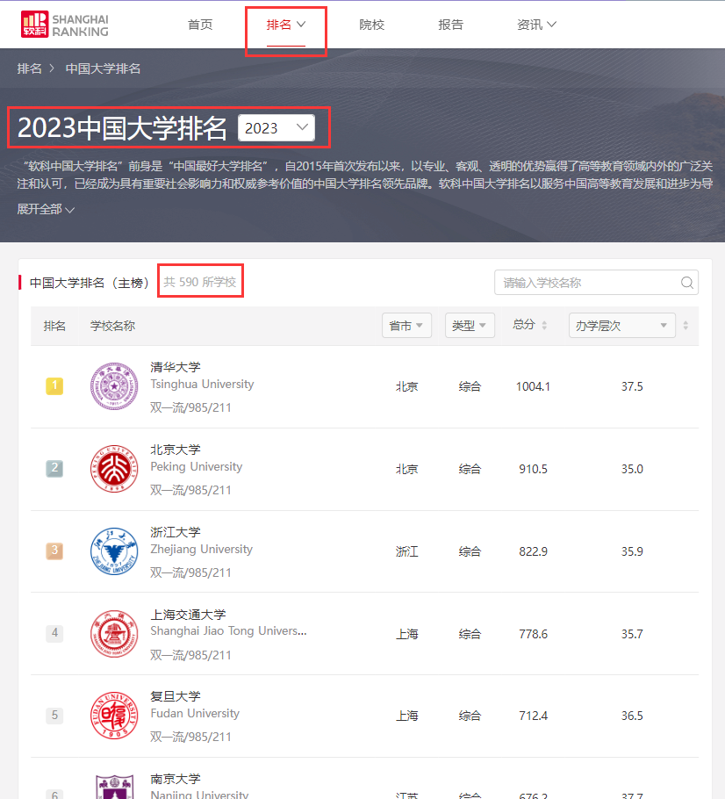The image size is (725, 799).
Task: Click the 排名 breadcrumb link
Action: coord(30,68)
